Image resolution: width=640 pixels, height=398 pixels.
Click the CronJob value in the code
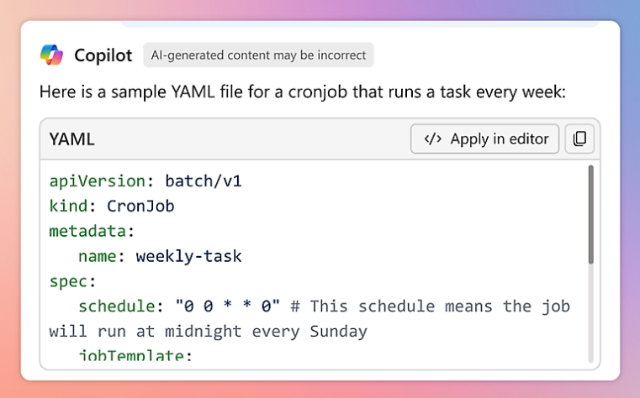tap(140, 206)
